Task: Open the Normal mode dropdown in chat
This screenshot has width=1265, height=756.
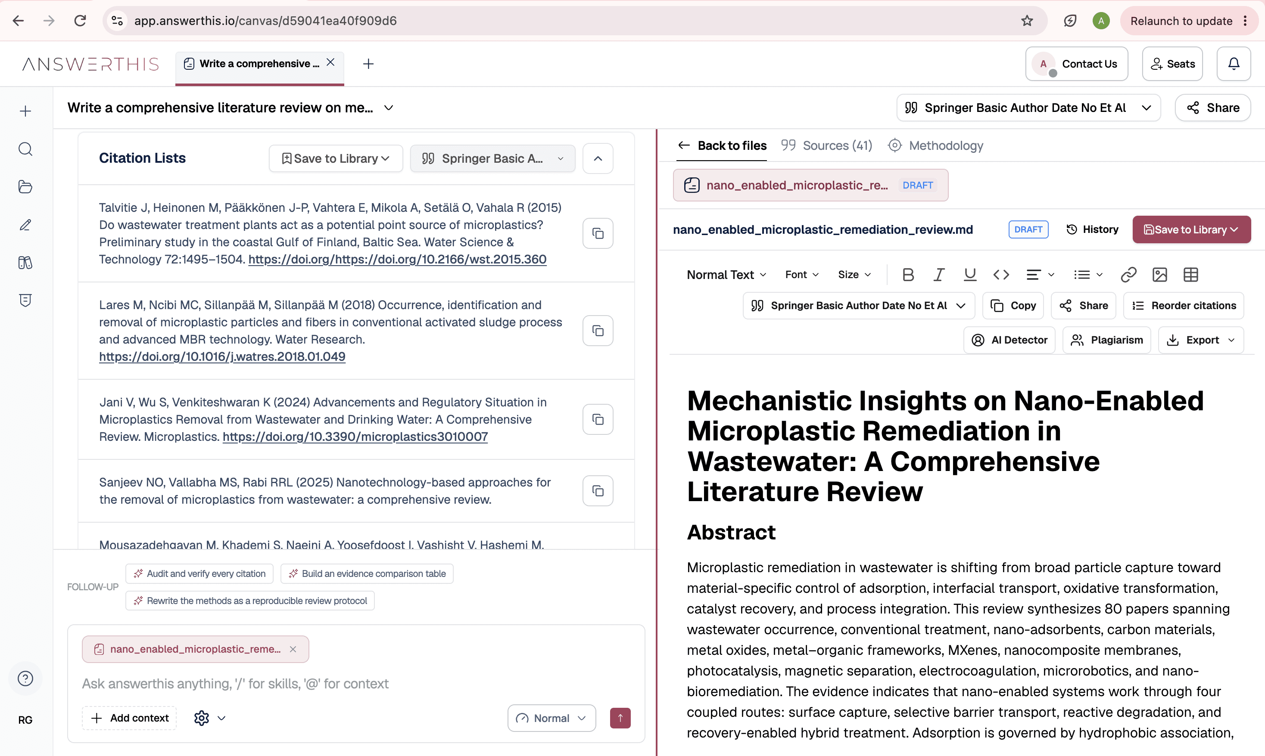Action: coord(551,718)
